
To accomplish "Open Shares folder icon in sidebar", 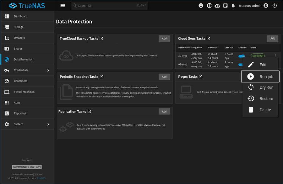I will pos(7,49).
